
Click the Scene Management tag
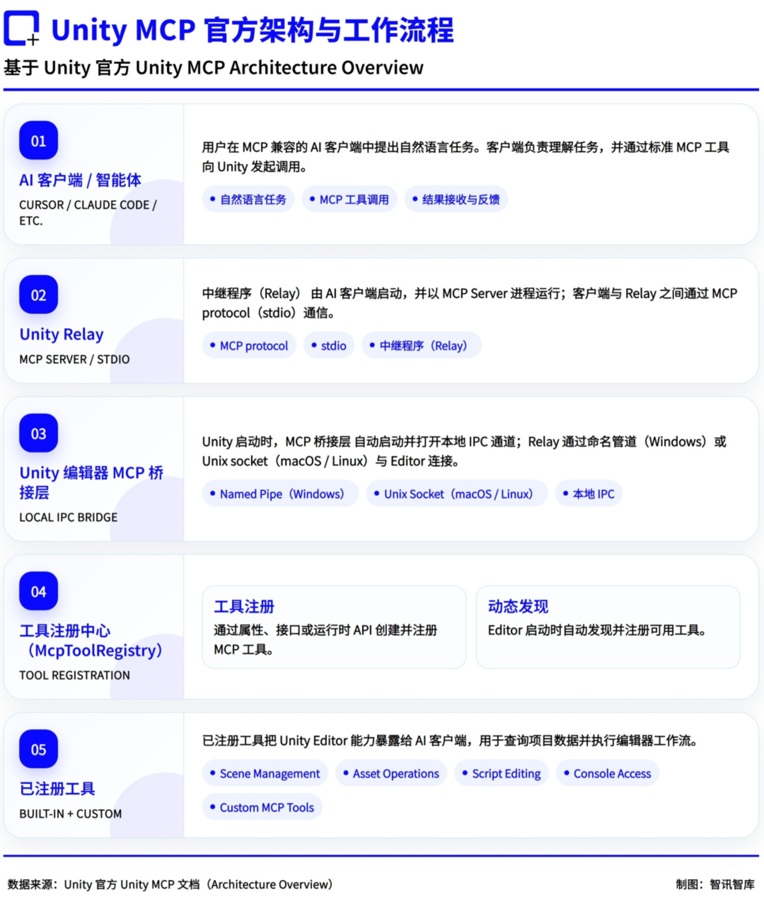pyautogui.click(x=265, y=774)
